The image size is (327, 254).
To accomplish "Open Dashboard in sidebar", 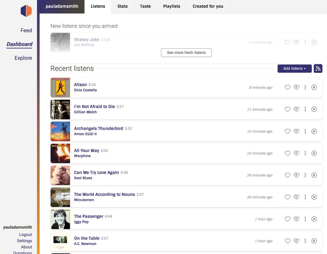I will click(19, 44).
